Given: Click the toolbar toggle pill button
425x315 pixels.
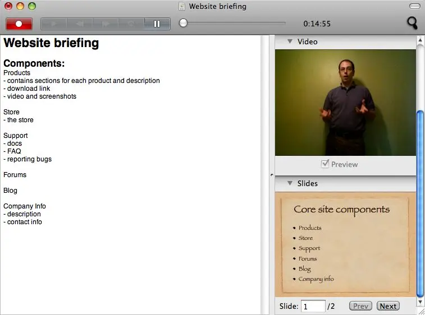Looking at the screenshot, I should (414, 6).
